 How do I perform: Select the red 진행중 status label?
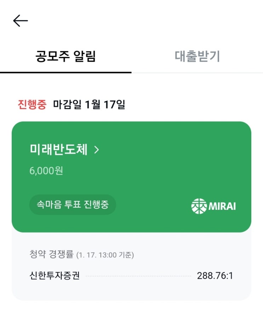click(32, 105)
